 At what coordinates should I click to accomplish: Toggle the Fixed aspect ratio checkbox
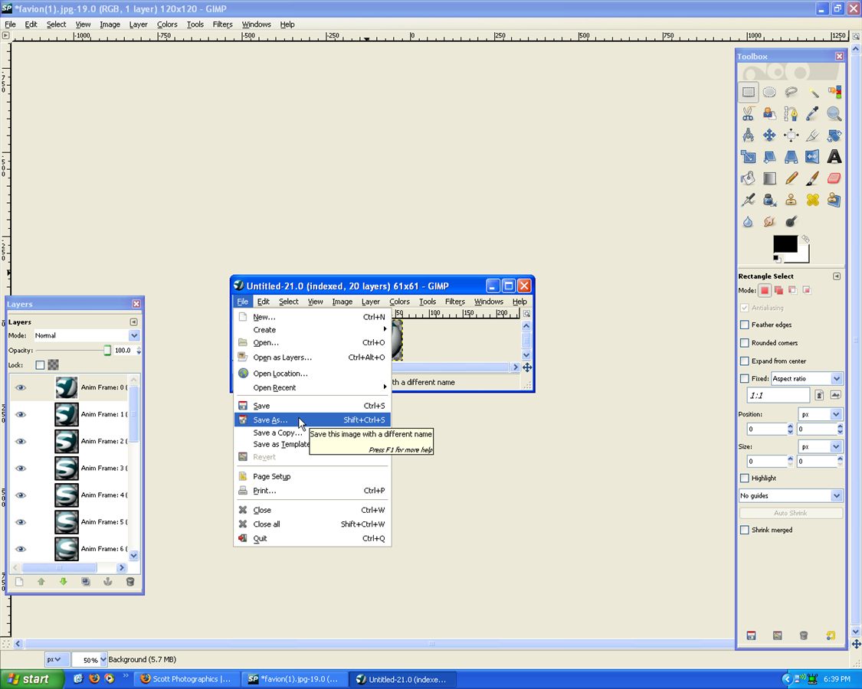tap(744, 378)
